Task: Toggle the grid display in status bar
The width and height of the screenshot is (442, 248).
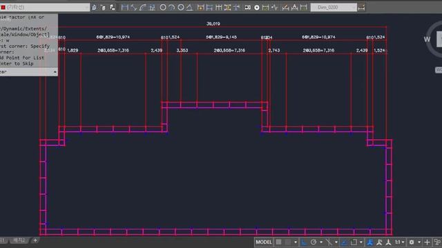Action: click(x=278, y=242)
